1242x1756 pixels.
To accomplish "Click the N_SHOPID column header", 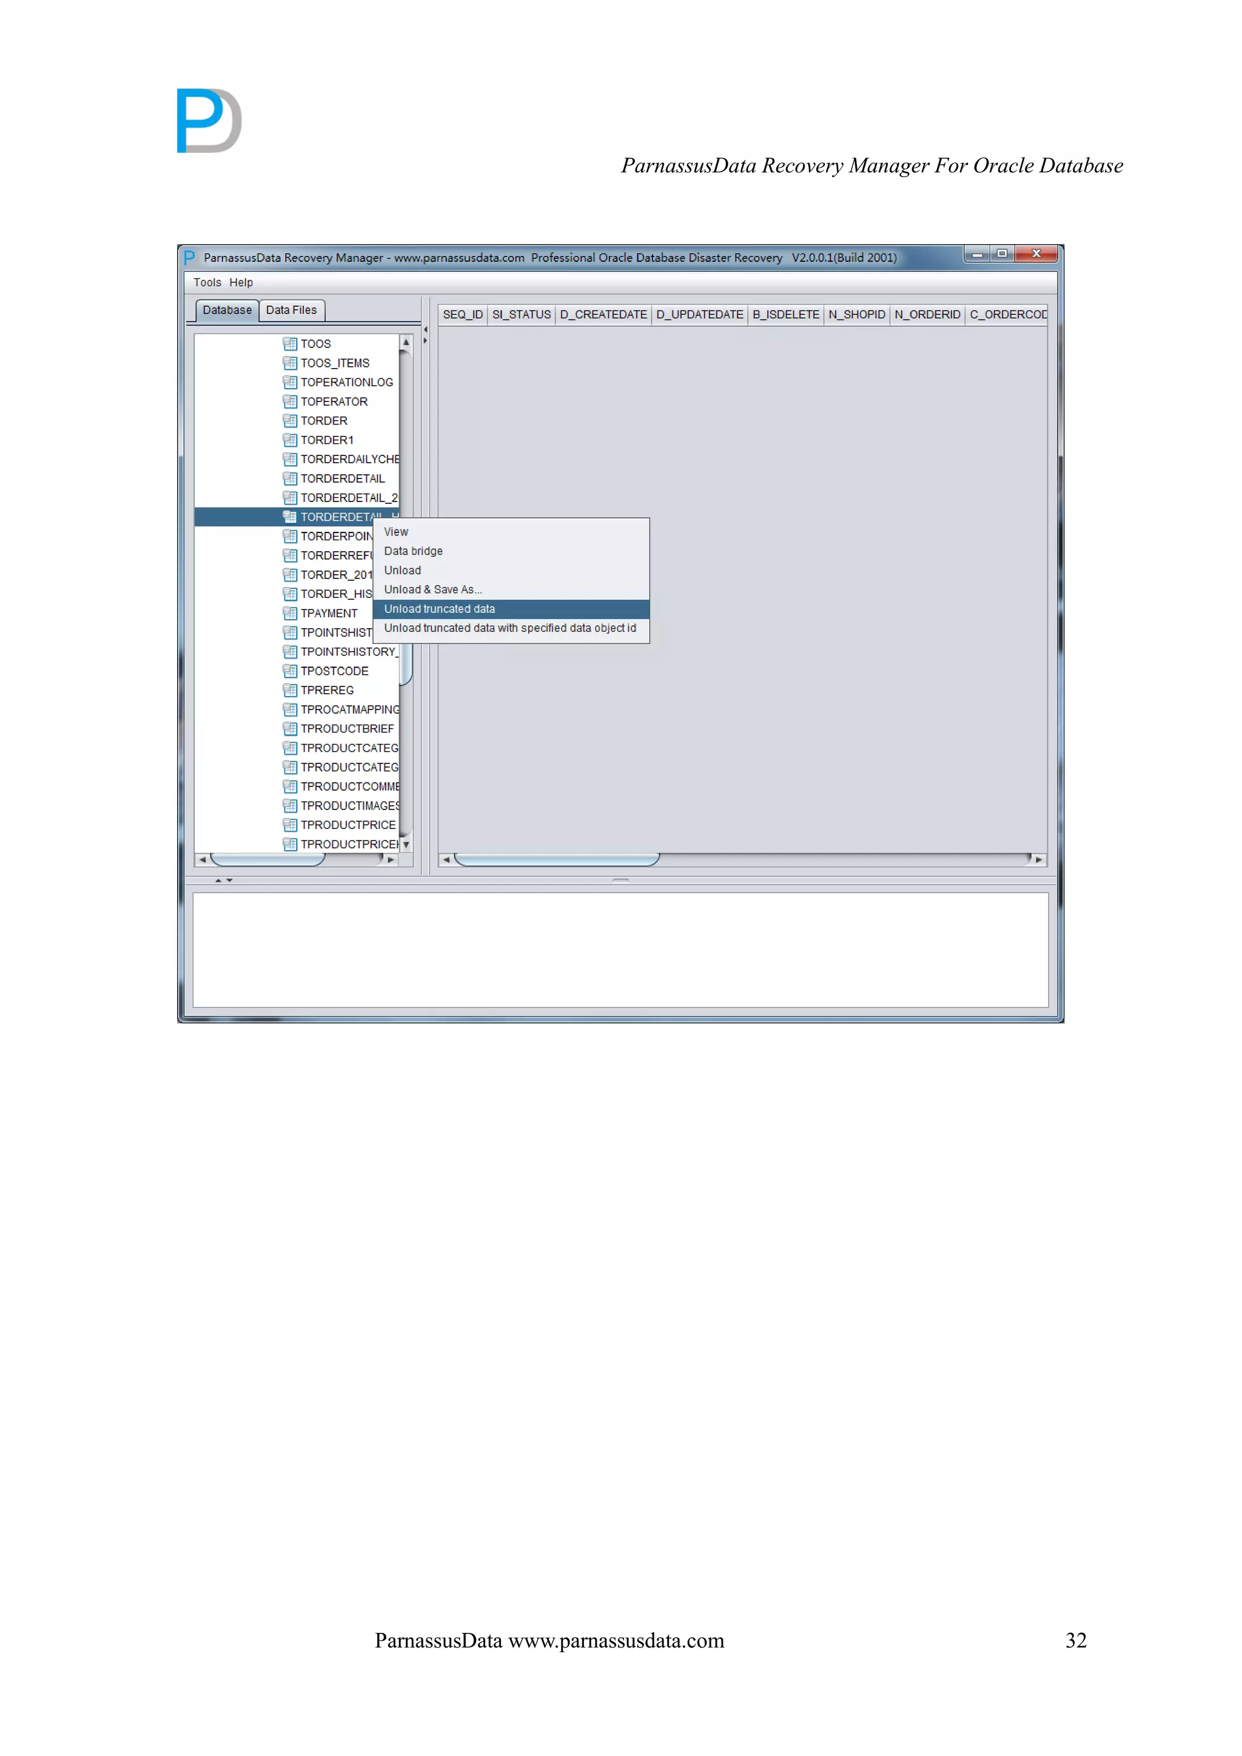I will [x=856, y=314].
